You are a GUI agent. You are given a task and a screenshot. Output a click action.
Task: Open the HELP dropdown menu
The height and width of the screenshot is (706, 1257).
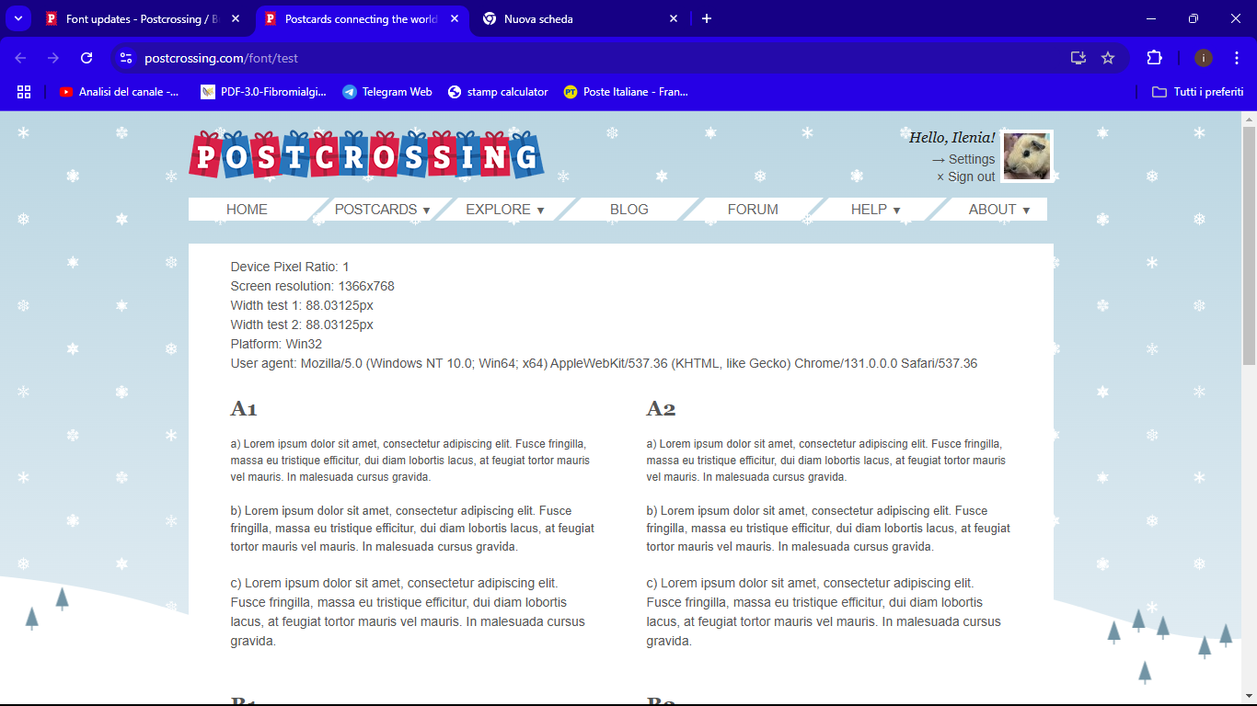coord(875,210)
